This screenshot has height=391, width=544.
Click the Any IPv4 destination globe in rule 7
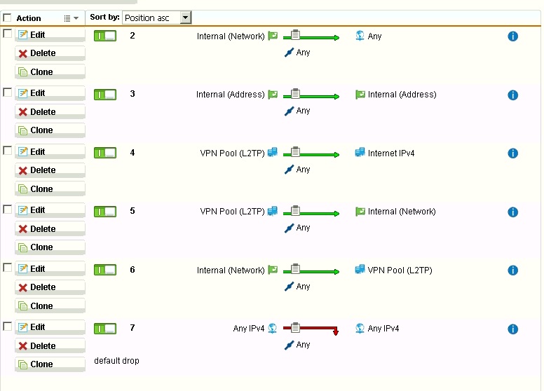pyautogui.click(x=360, y=328)
